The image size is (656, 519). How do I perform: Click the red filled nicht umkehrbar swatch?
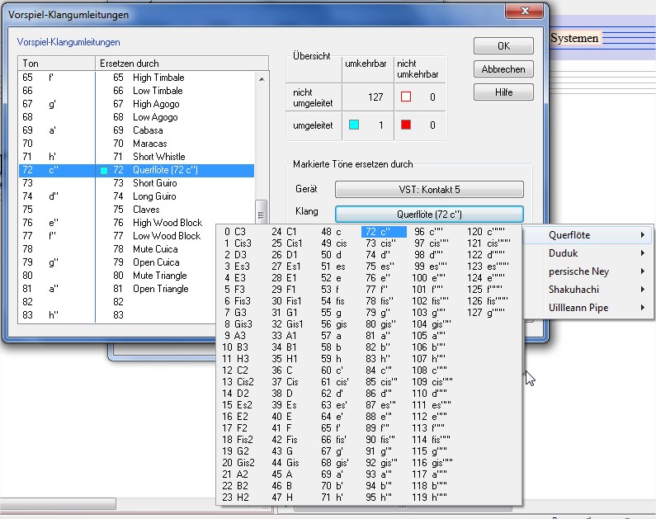[405, 125]
